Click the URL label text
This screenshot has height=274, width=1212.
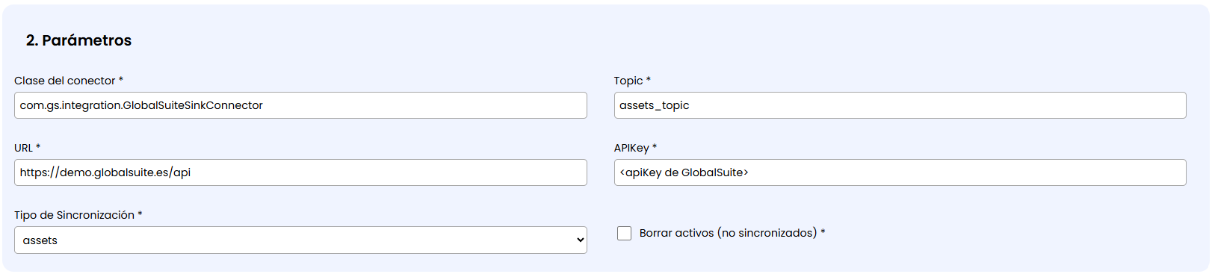pyautogui.click(x=23, y=148)
